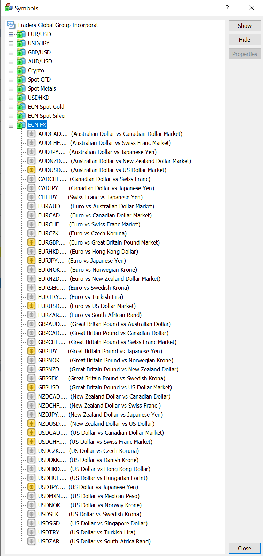
Task: Click the gray dollar icon beside EURTRY
Action: click(x=32, y=297)
